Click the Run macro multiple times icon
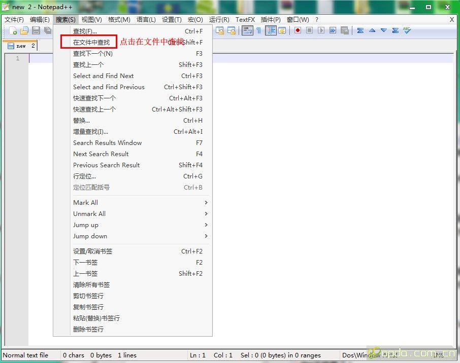Viewport: 460px width, 363px height. coord(333,30)
